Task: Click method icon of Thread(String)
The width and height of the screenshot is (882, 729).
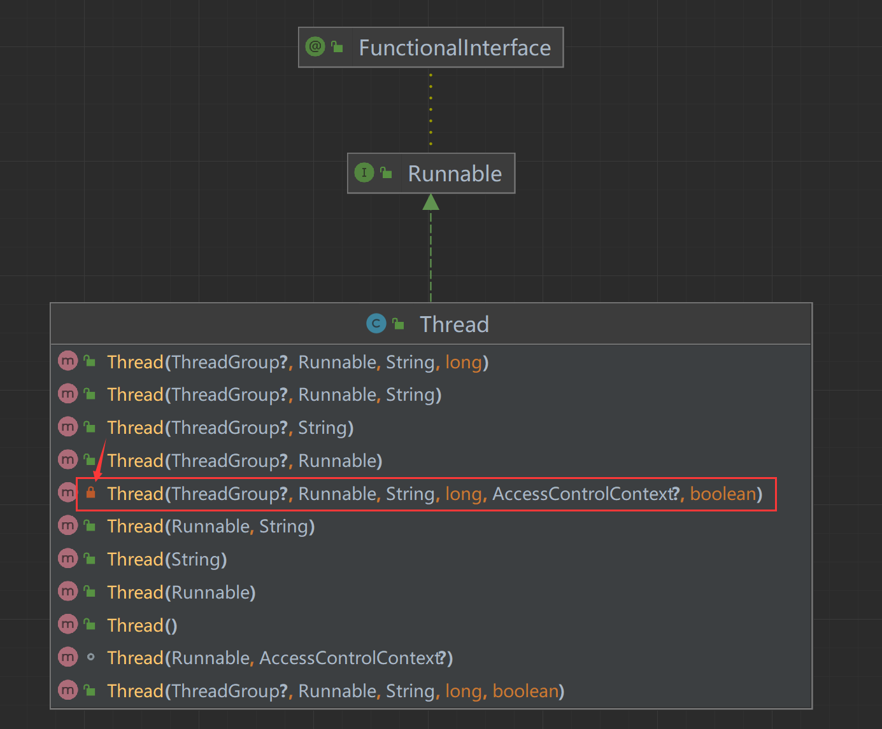Action: click(68, 559)
